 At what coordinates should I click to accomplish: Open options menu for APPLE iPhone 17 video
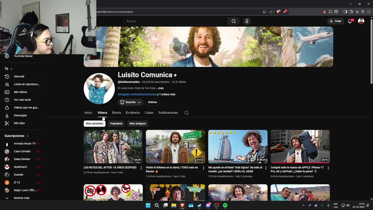(328, 168)
